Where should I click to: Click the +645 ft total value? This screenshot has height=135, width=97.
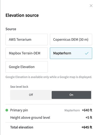pyautogui.click(x=87, y=127)
